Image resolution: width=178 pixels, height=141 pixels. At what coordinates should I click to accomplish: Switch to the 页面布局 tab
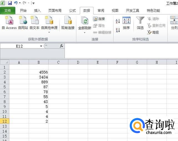pos(55,11)
